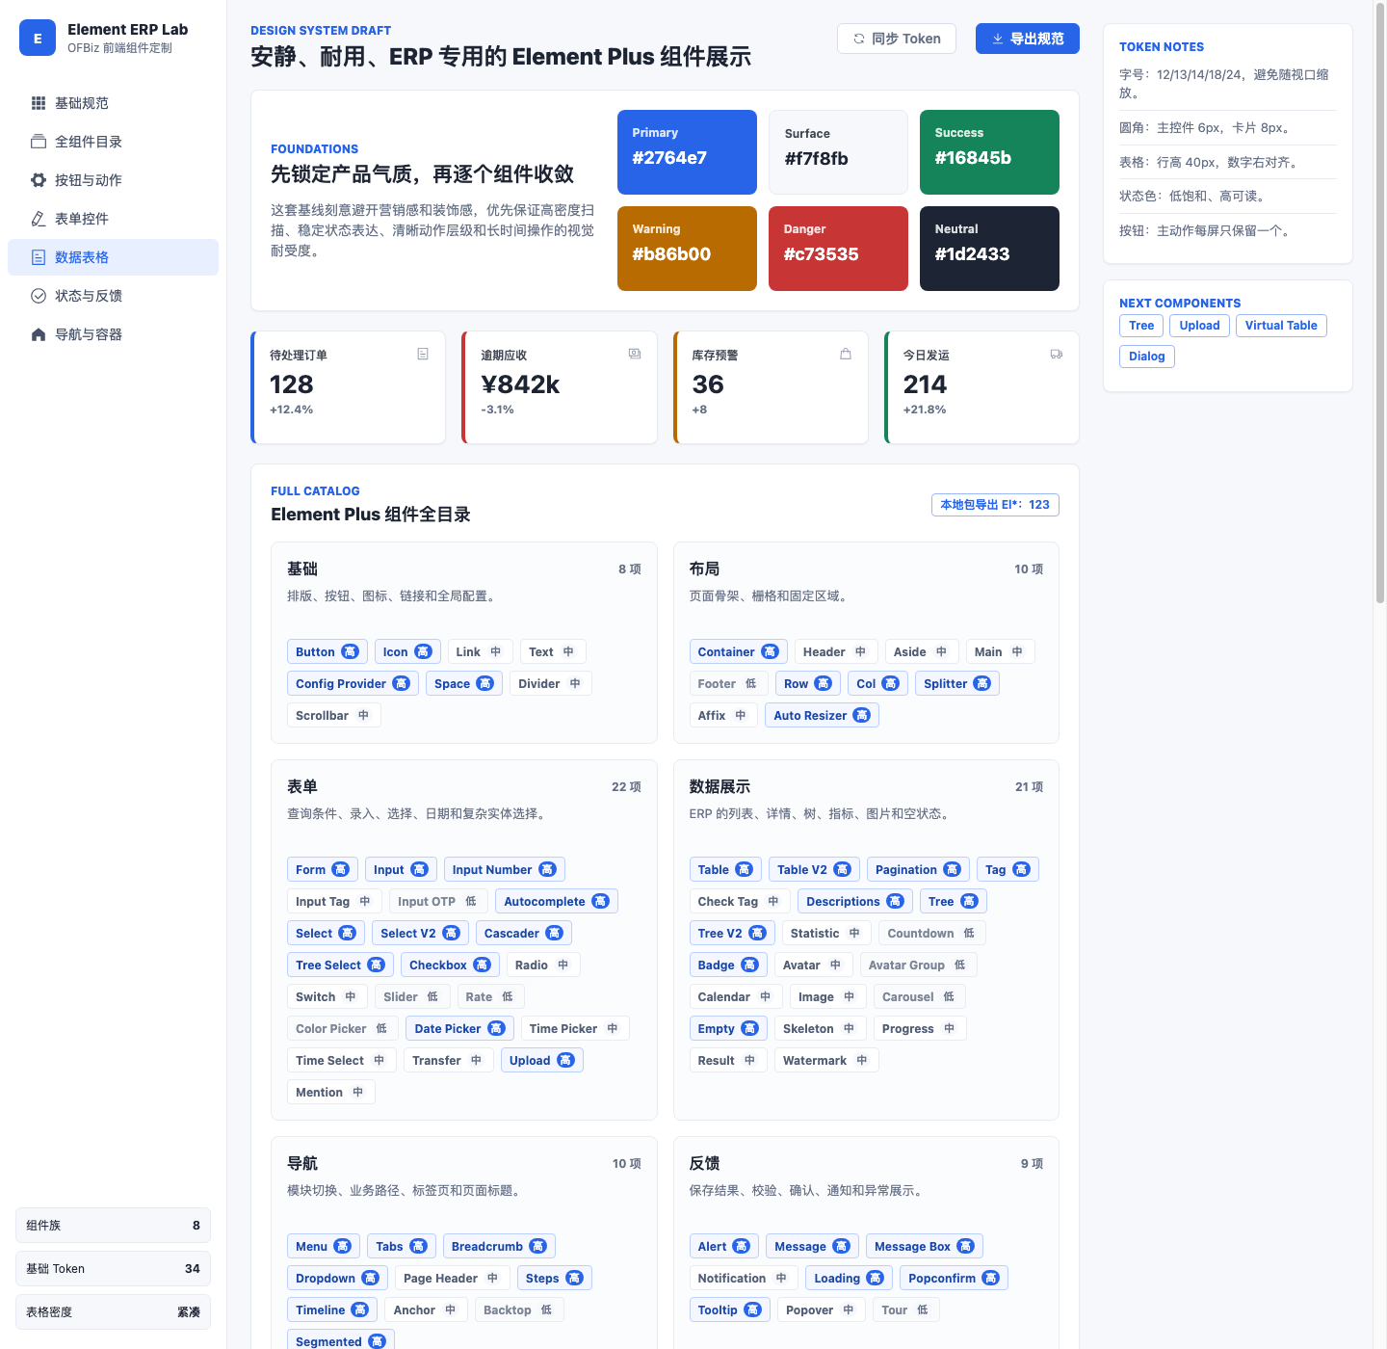
Task: Choose the Auto Resizer tag
Action: coord(822,716)
